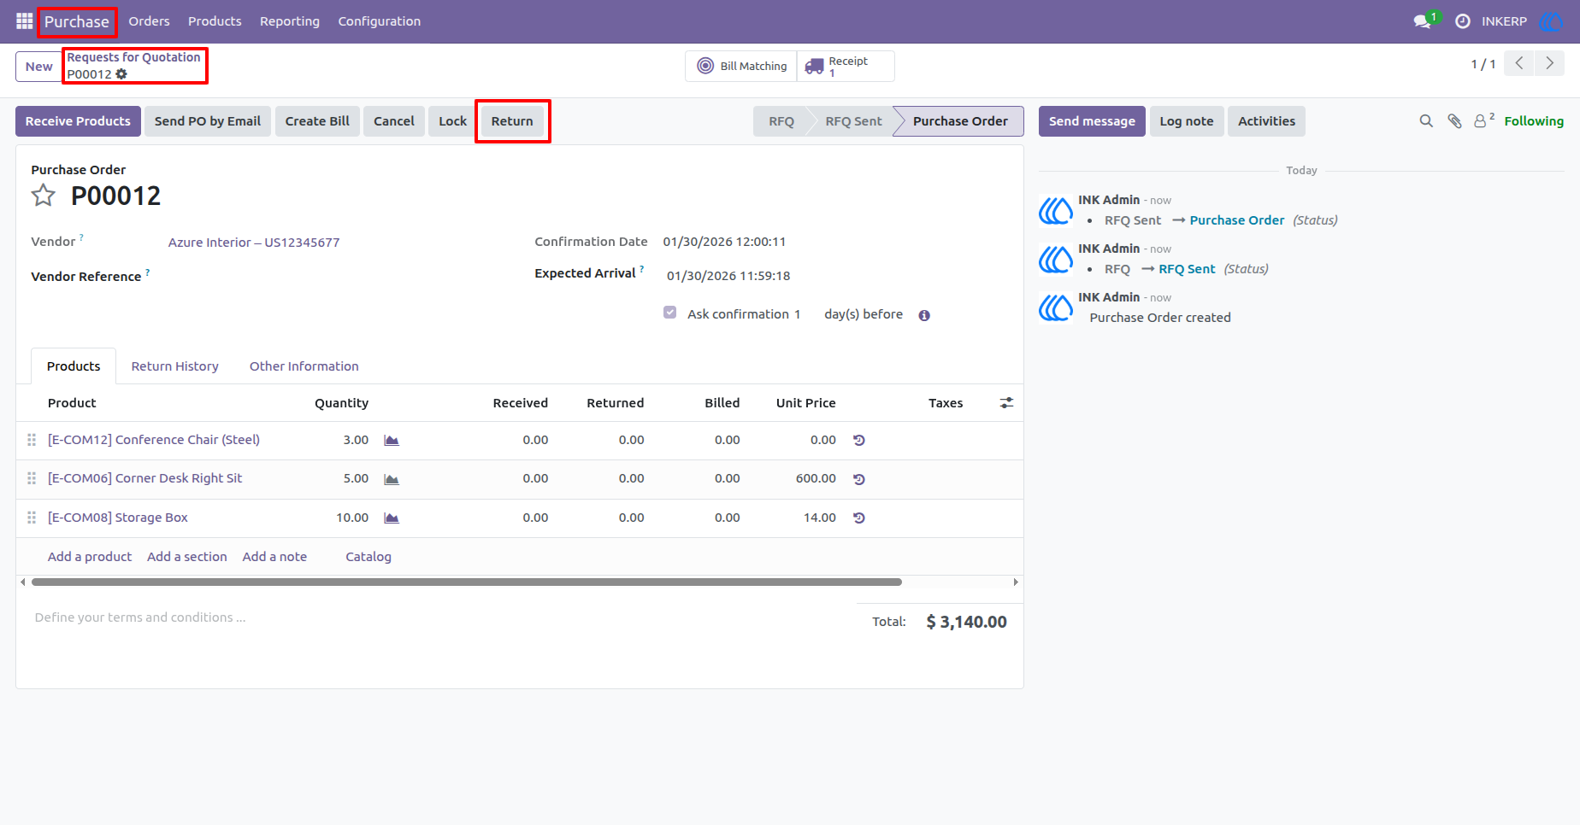Click the gear icon next to P00012

[121, 74]
